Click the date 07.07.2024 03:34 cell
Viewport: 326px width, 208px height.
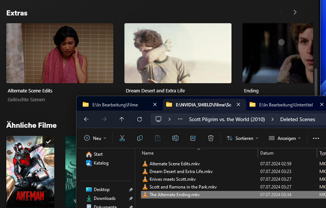pyautogui.click(x=275, y=195)
